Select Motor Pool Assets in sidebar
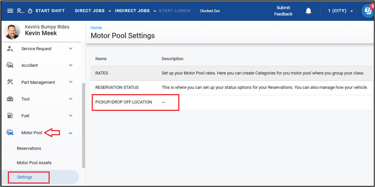Viewport: 375px width, 187px height. click(34, 163)
